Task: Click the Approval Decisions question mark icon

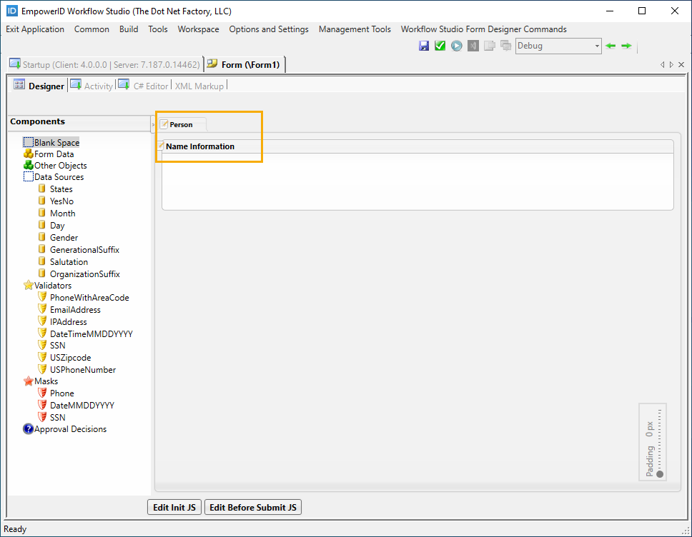Action: coord(29,429)
